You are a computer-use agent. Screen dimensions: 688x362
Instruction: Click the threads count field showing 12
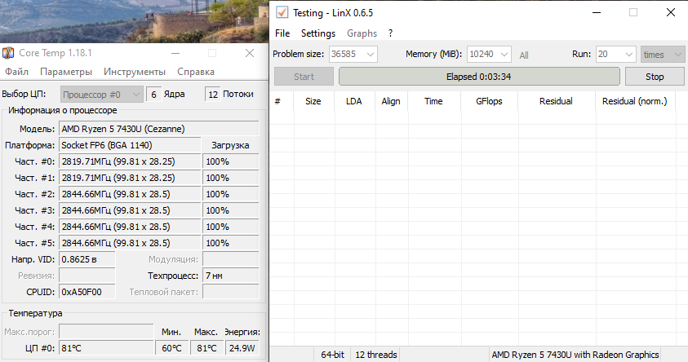pyautogui.click(x=213, y=95)
